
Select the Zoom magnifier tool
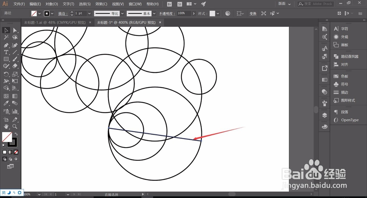15,126
